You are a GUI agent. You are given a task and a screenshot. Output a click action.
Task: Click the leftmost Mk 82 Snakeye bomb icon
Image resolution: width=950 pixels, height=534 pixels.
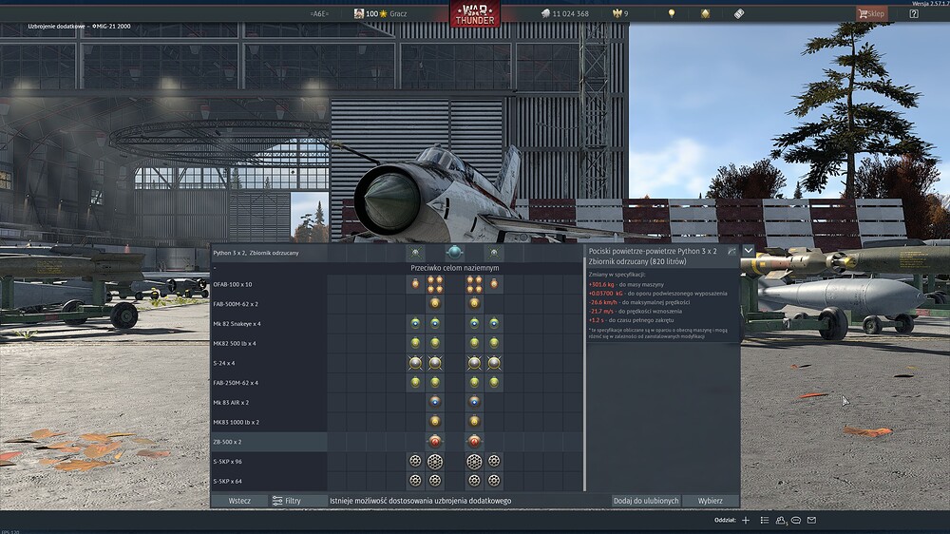tap(415, 323)
